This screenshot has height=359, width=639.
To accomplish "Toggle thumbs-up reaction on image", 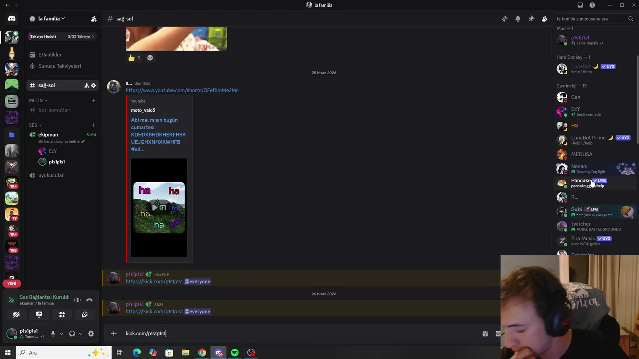I will (x=134, y=58).
